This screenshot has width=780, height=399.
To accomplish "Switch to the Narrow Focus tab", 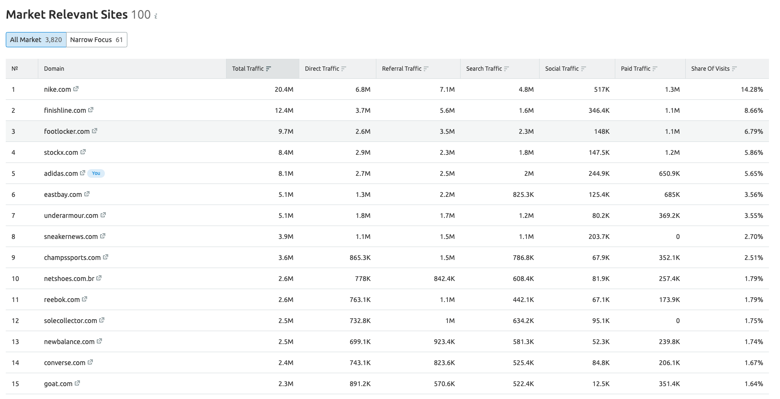I will tap(97, 40).
